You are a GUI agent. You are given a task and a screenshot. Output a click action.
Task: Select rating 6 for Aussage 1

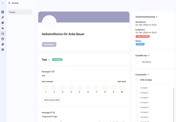tap(88, 88)
